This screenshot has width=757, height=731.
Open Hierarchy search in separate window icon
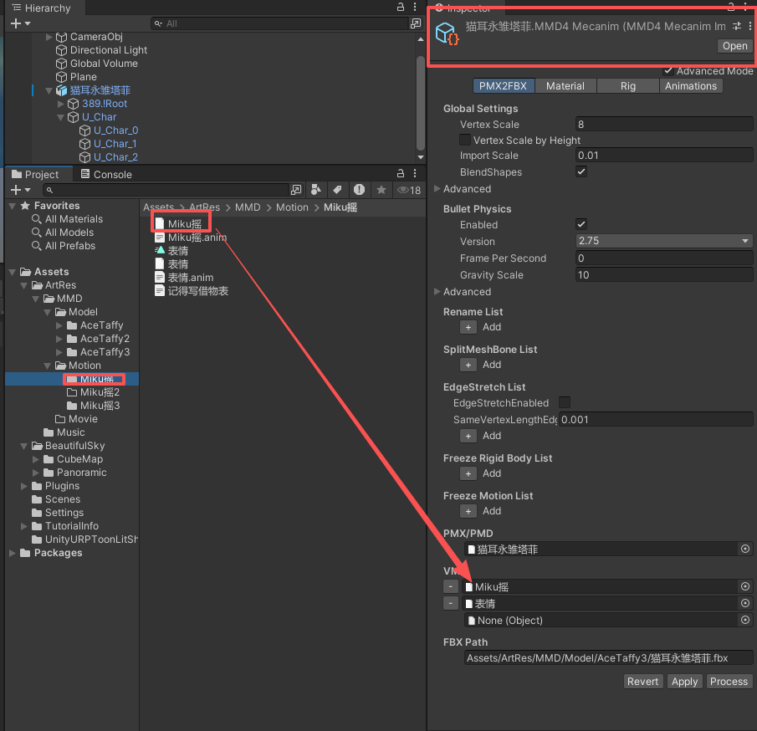pyautogui.click(x=416, y=23)
